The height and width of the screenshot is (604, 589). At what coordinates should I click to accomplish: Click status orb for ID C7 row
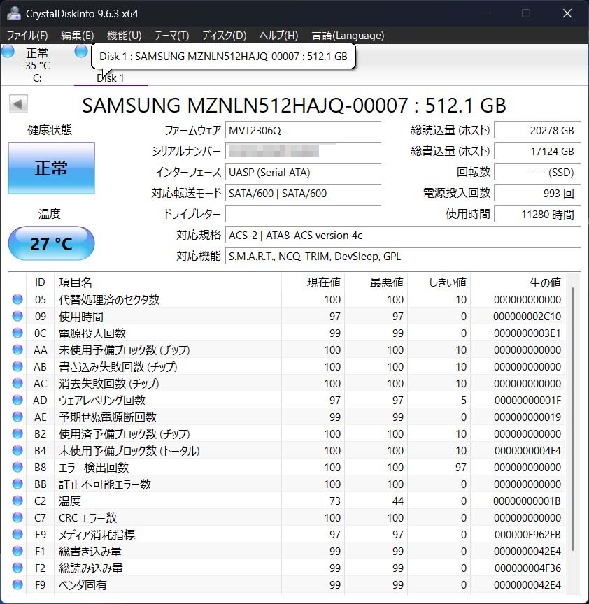17,517
